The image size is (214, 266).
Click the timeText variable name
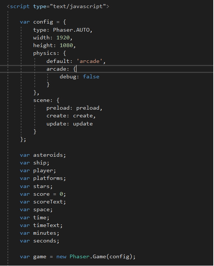(46, 225)
